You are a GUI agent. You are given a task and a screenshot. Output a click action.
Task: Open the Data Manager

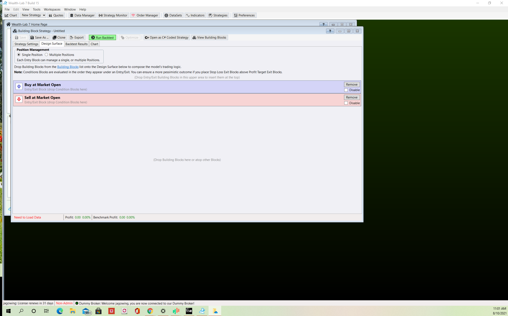[x=82, y=15]
